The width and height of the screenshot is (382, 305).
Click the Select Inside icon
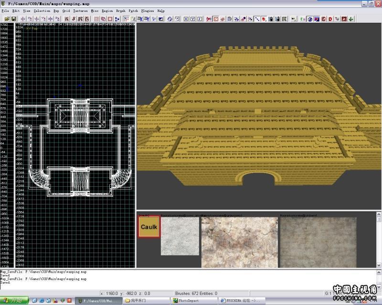[87, 19]
